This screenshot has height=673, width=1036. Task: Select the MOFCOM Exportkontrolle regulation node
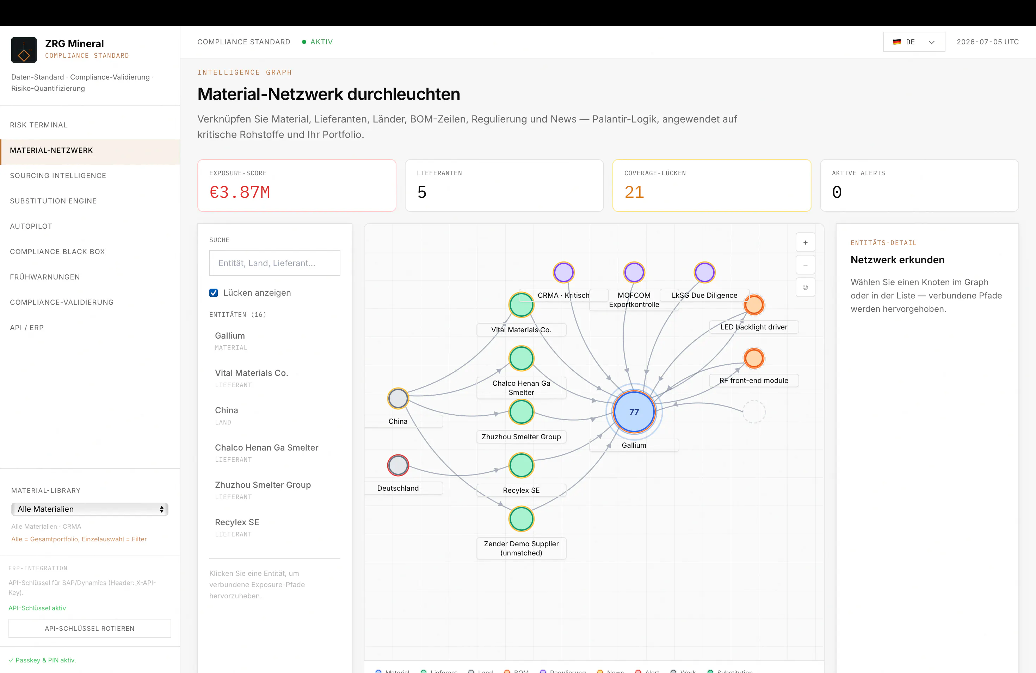[634, 272]
